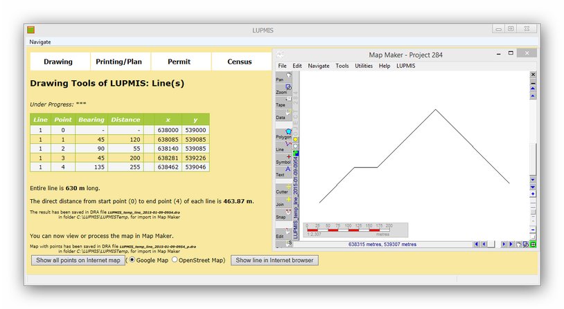
Task: Open the Drawing tab
Action: (x=60, y=62)
